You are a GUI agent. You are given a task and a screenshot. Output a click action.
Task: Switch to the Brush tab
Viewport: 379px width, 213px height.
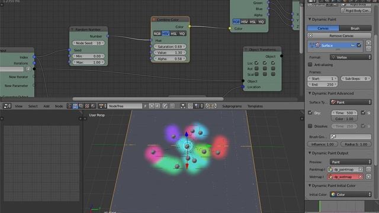point(355,28)
